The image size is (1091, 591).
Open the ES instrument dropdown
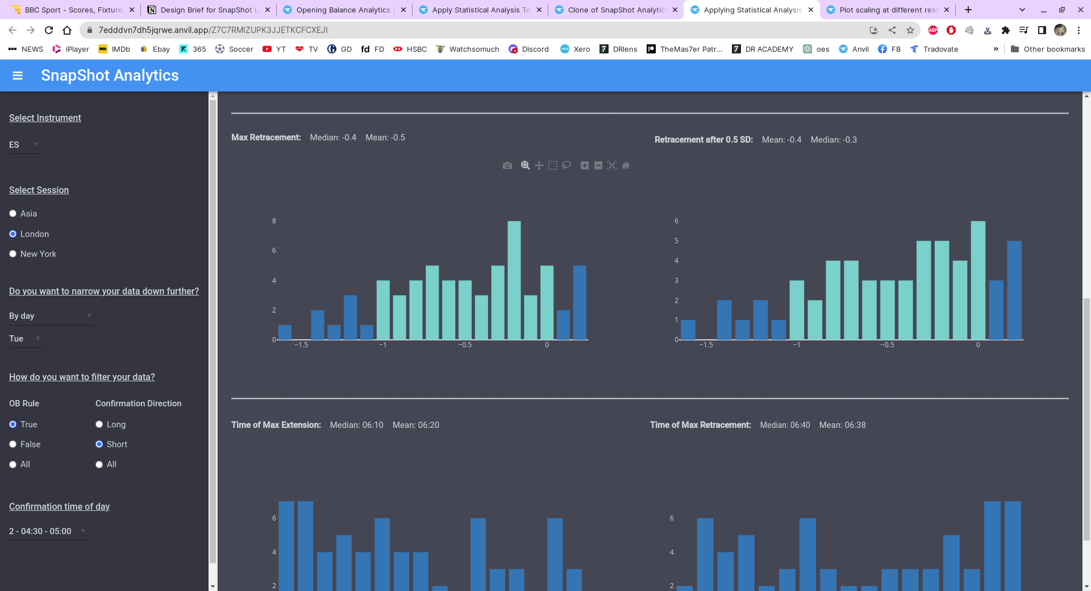click(x=25, y=145)
